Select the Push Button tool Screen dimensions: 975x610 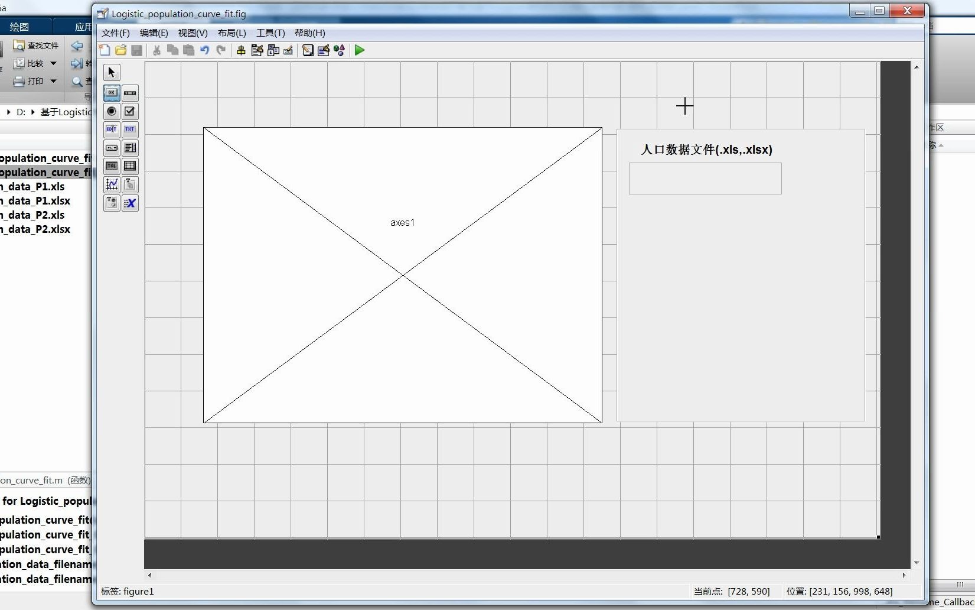[111, 93]
